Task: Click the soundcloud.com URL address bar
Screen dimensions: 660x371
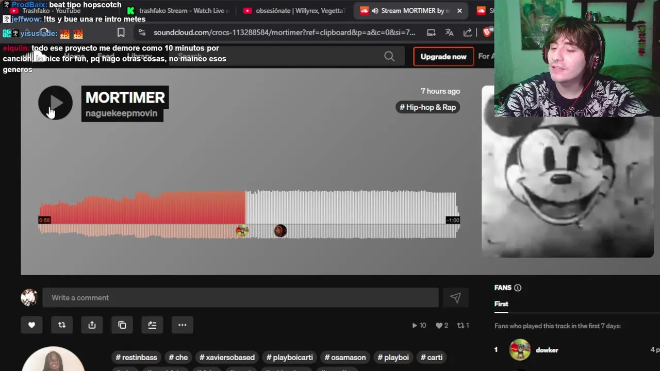Action: (284, 32)
